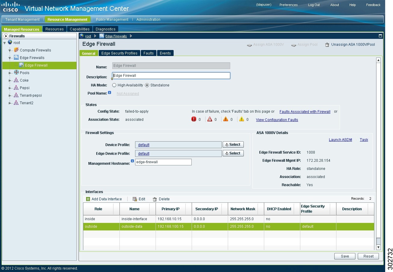The image size is (393, 272).
Task: Click the Compute Firewalls icon
Action: tap(16, 50)
